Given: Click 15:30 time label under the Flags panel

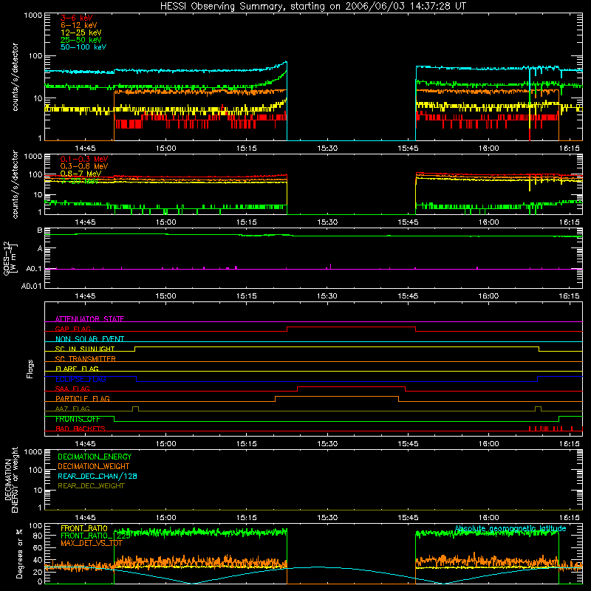Looking at the screenshot, I should [x=327, y=444].
